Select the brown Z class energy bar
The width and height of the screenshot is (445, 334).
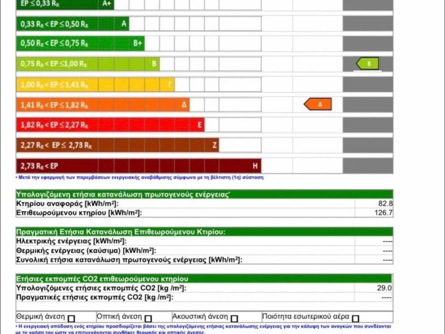coord(117,145)
